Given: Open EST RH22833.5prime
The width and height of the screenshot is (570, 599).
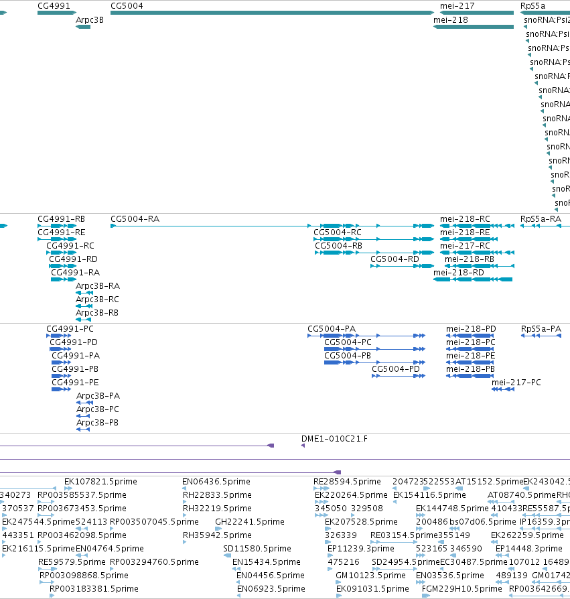Looking at the screenshot, I should 217,495.
